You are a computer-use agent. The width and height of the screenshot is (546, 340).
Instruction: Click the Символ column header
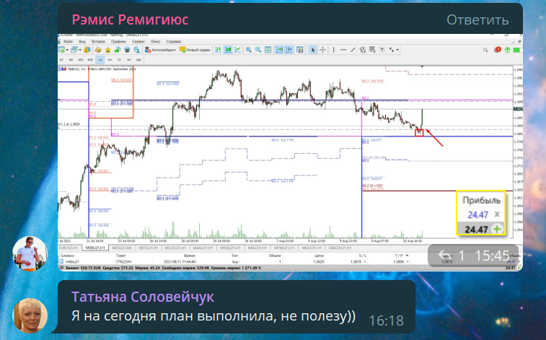pos(67,256)
